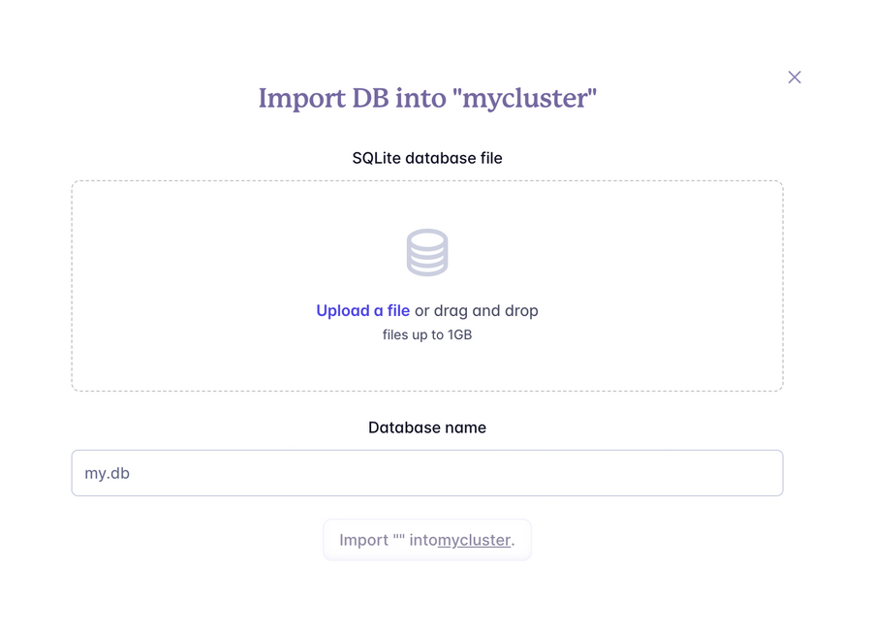This screenshot has width=872, height=632.
Task: Click the Database name input field
Action: [426, 472]
